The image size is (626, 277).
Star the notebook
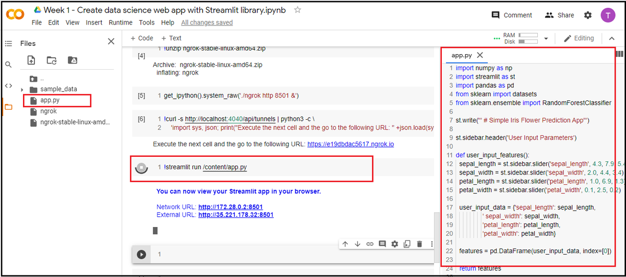click(x=297, y=10)
